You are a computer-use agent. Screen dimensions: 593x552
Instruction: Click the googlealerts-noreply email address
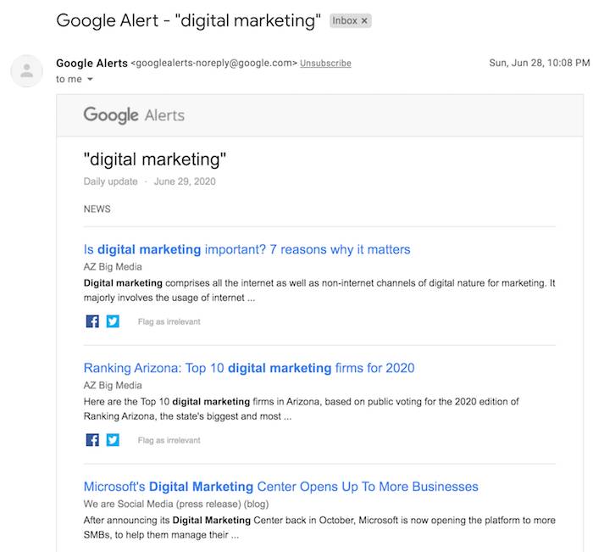pos(214,63)
